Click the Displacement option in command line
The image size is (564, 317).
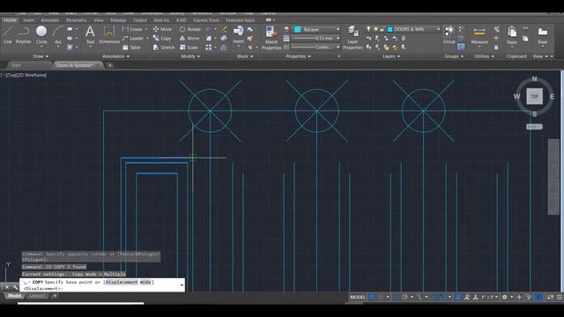pos(122,282)
